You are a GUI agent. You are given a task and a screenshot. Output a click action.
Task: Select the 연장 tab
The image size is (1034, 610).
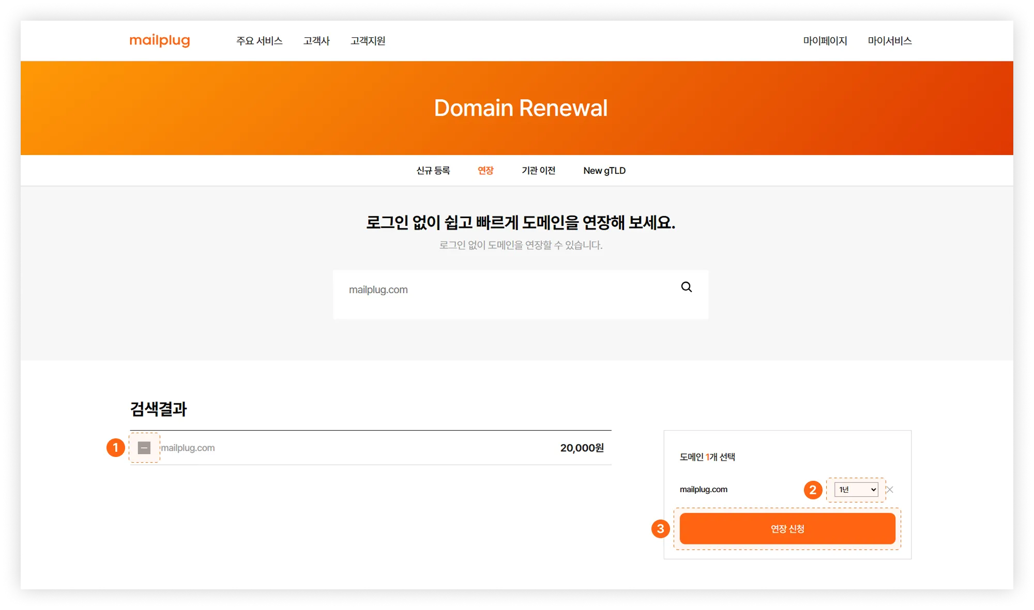point(485,171)
